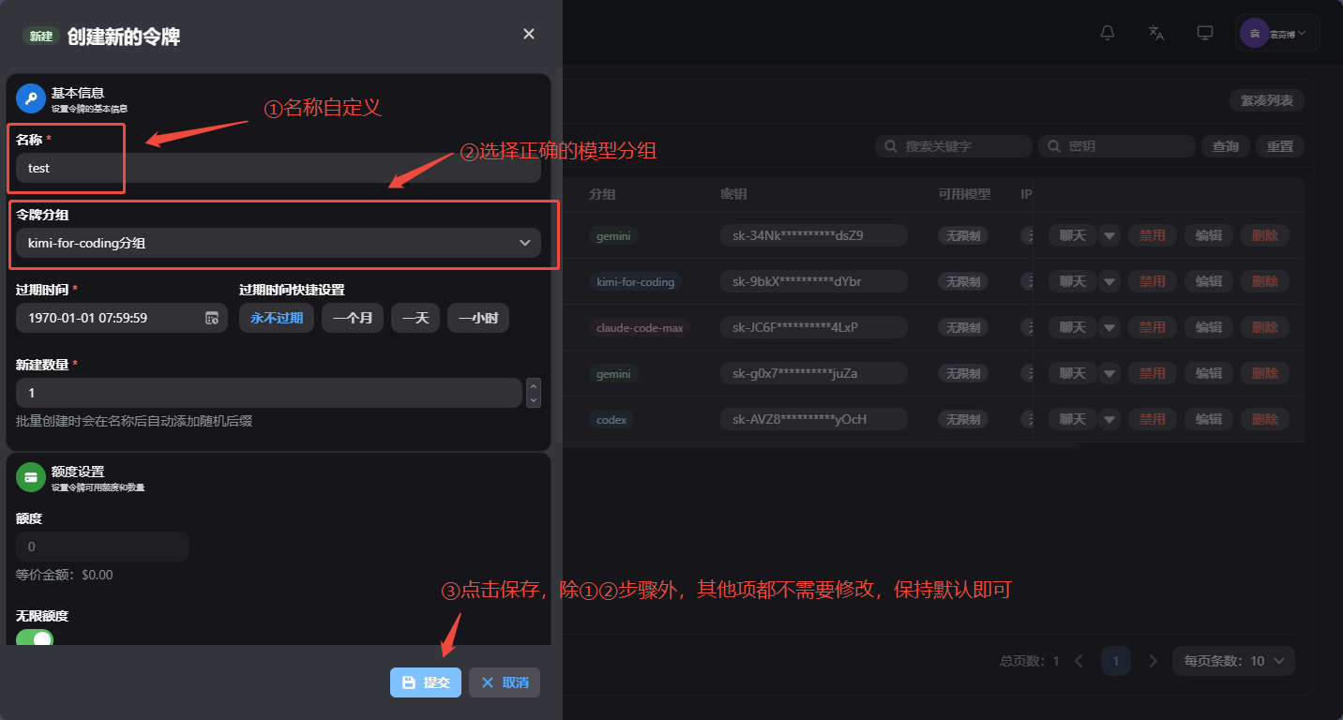
Task: Submit the new token form
Action: click(426, 682)
